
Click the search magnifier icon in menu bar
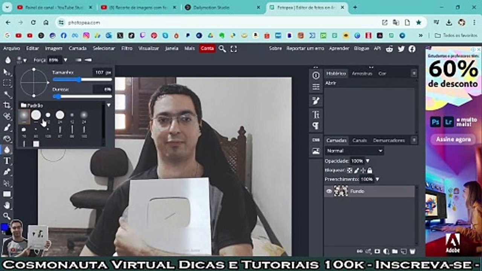[222, 49]
